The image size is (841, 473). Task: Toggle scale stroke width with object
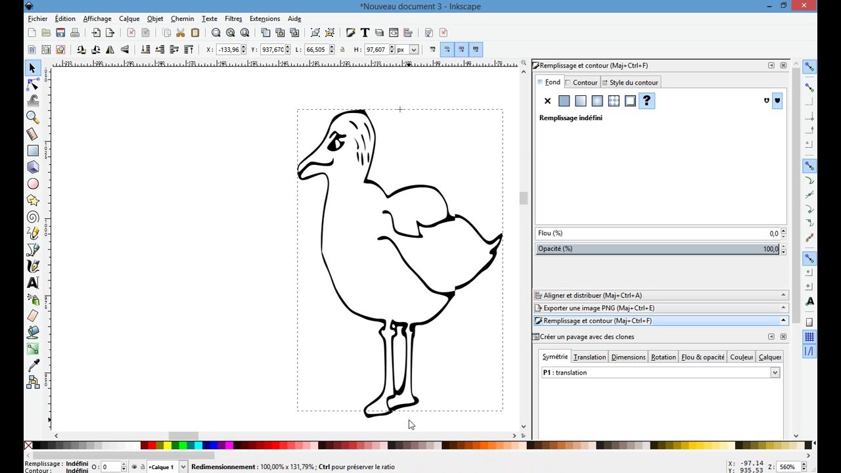[x=432, y=49]
